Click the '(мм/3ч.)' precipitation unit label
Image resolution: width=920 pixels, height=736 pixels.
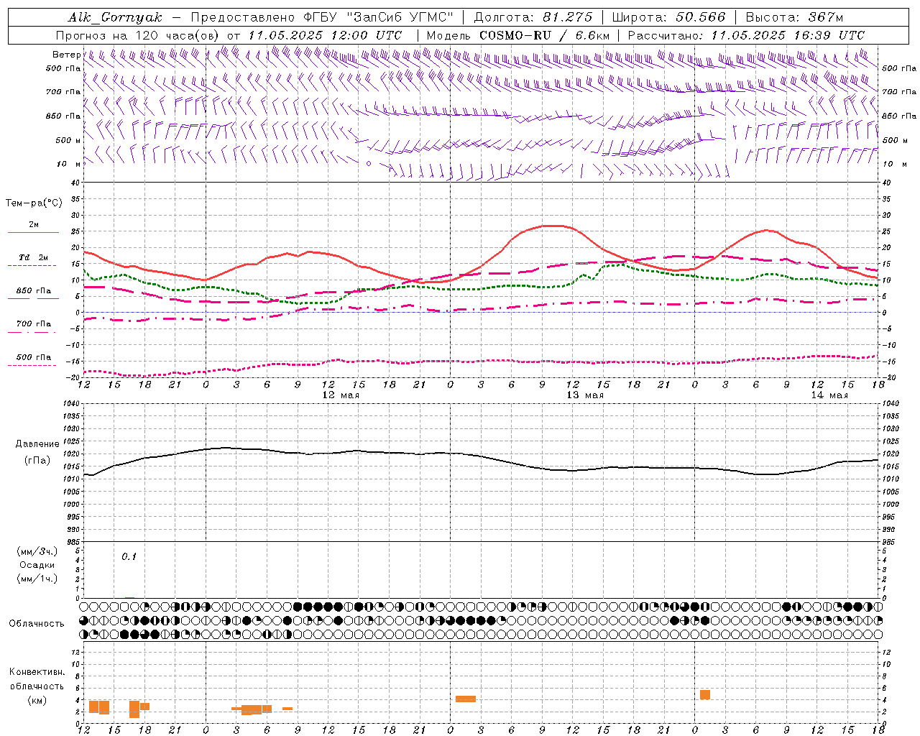pyautogui.click(x=37, y=552)
